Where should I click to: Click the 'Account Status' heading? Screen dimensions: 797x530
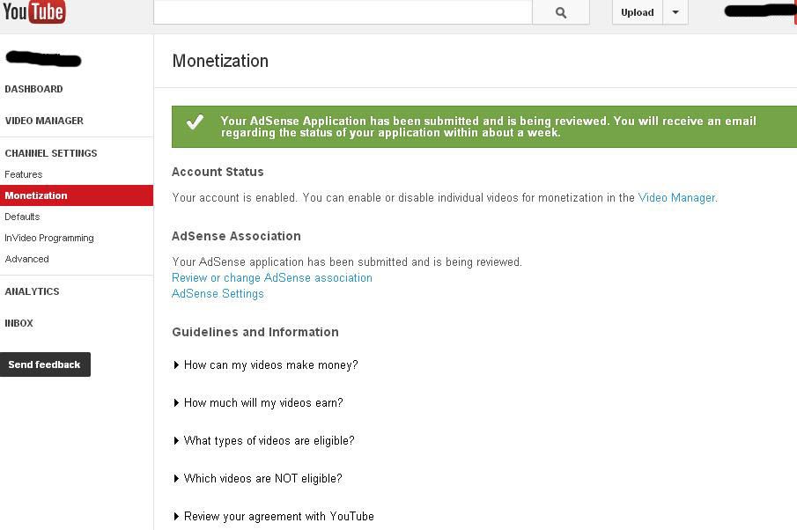pyautogui.click(x=218, y=172)
